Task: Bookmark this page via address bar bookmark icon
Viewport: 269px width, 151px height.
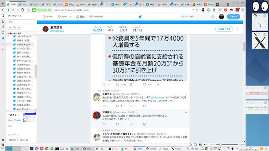Action: tap(197, 10)
